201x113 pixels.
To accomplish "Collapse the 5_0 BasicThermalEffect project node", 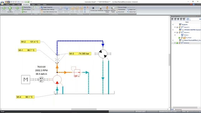I will pos(173,40).
